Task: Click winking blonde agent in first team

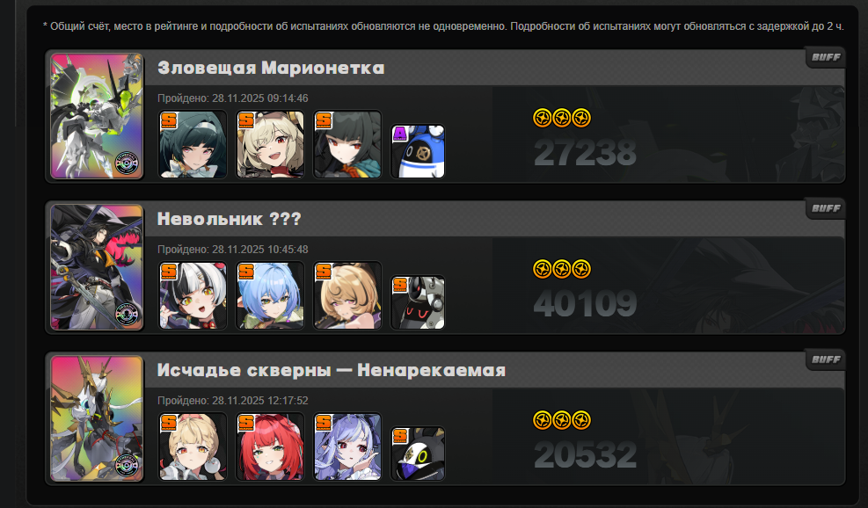Action: point(270,144)
